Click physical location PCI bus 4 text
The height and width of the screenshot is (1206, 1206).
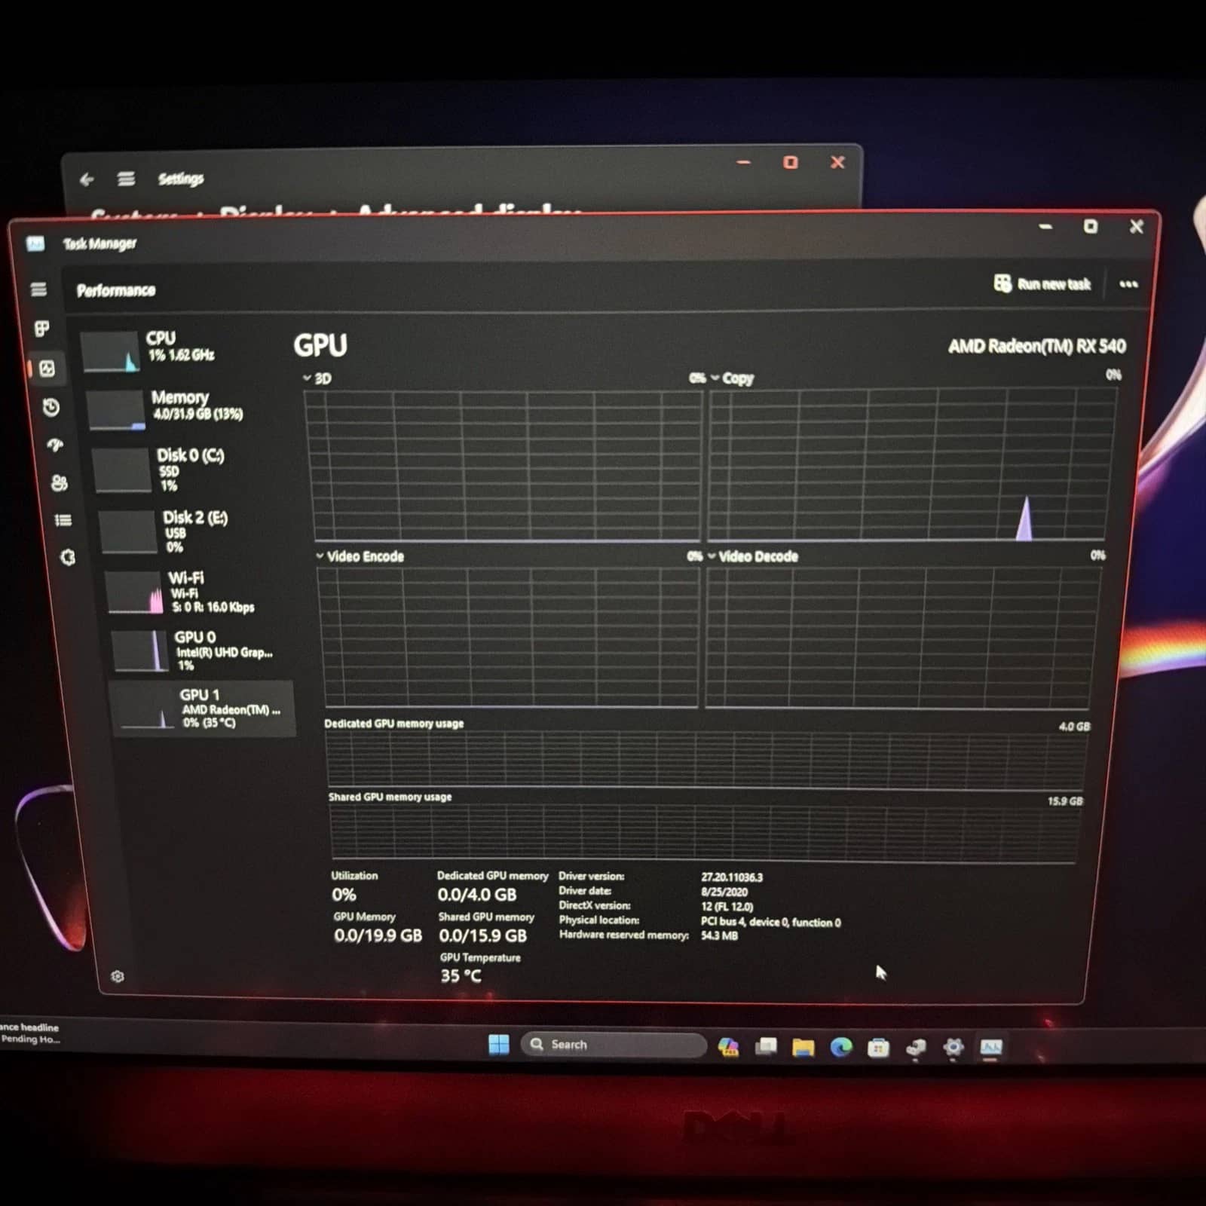click(x=771, y=922)
